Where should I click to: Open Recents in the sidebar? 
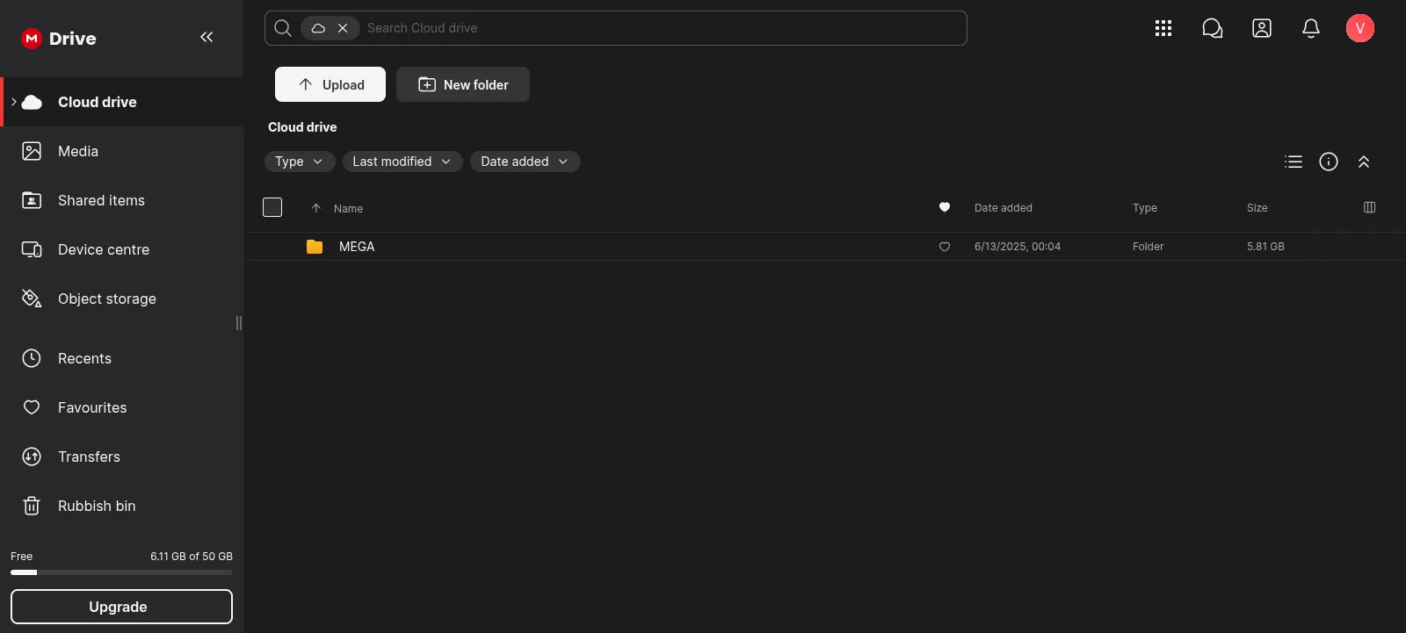[122, 358]
